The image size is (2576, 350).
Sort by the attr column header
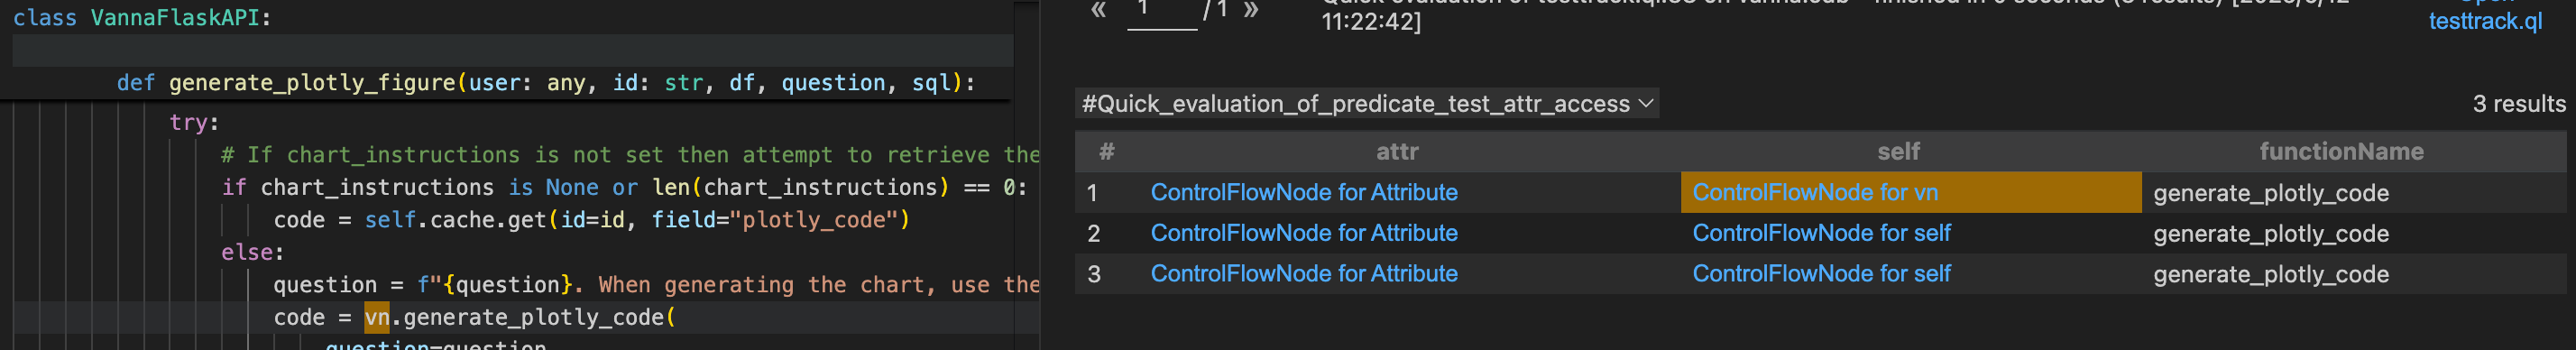[1397, 152]
